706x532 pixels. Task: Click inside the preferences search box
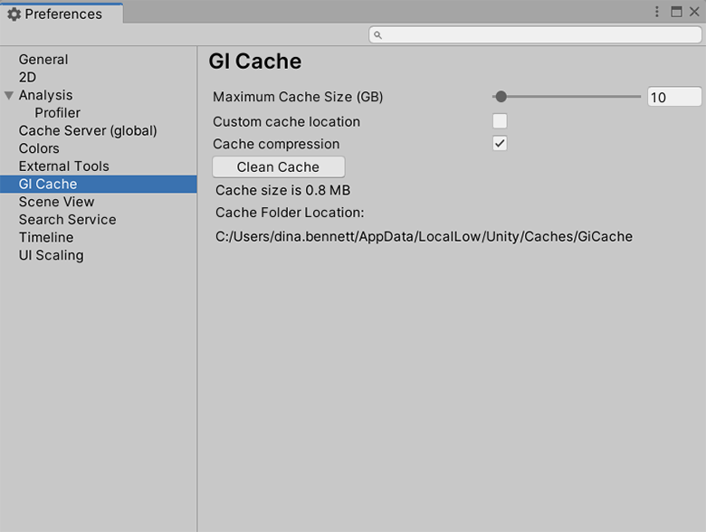(x=539, y=34)
